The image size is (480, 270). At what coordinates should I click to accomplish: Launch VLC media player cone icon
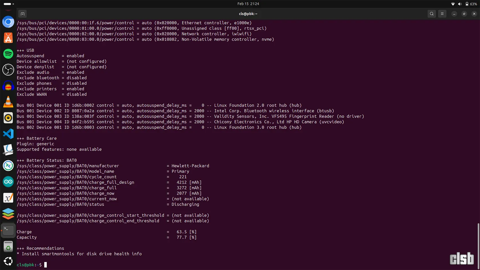point(8,102)
